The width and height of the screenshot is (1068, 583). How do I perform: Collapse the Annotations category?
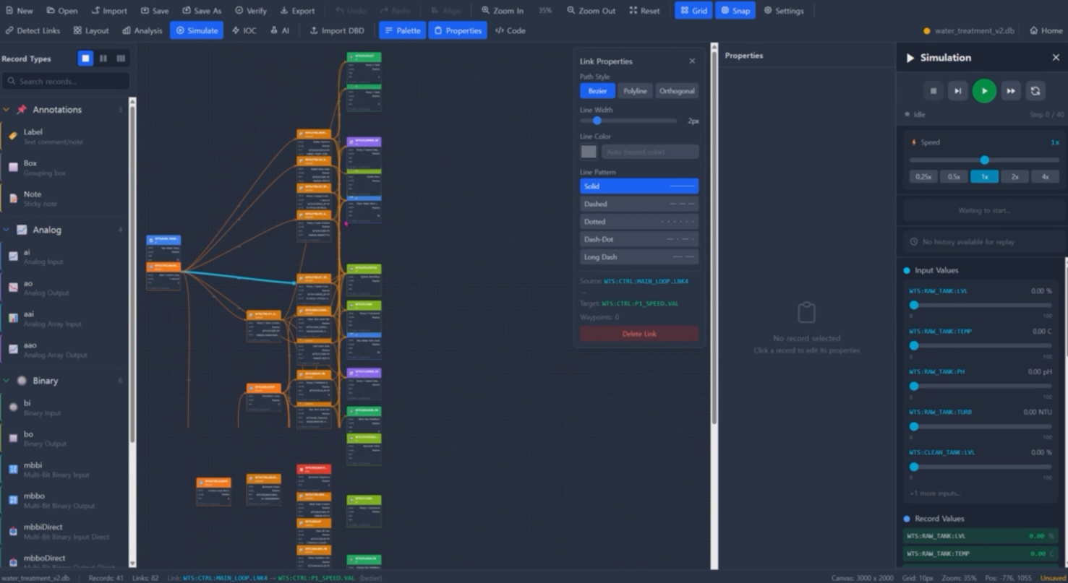(7, 110)
